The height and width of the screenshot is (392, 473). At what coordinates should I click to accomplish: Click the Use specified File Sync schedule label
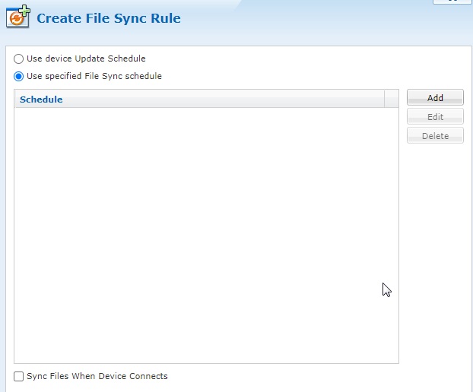94,76
